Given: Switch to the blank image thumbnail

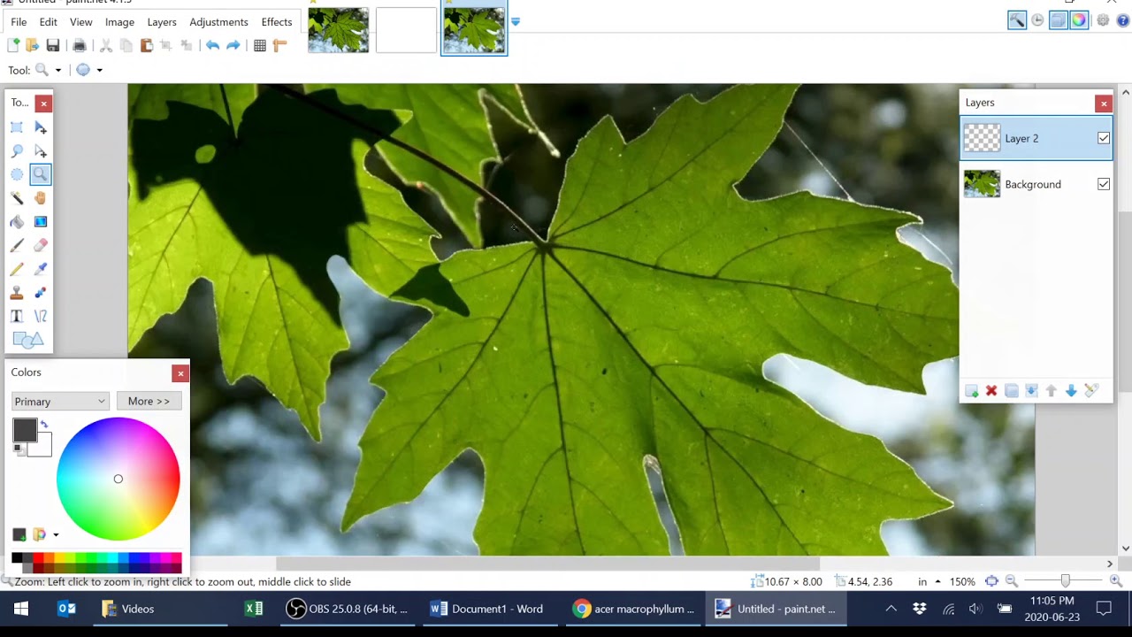Looking at the screenshot, I should (407, 31).
